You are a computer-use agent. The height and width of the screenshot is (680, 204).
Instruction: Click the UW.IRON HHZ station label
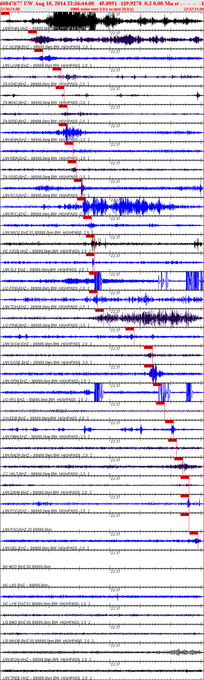(47, 660)
